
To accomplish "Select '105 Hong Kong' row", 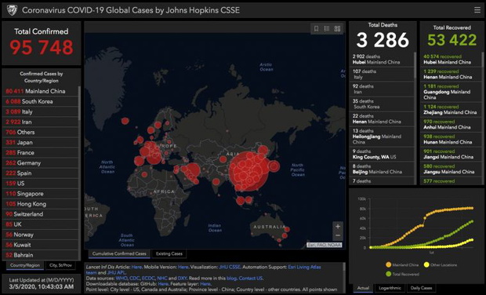I will [40, 204].
